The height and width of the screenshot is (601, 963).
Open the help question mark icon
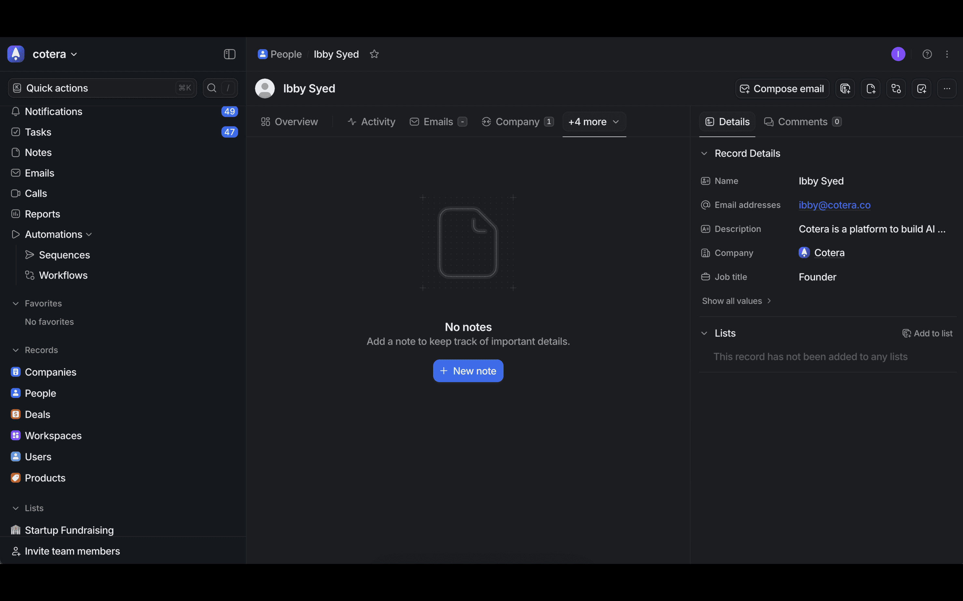[x=927, y=54]
